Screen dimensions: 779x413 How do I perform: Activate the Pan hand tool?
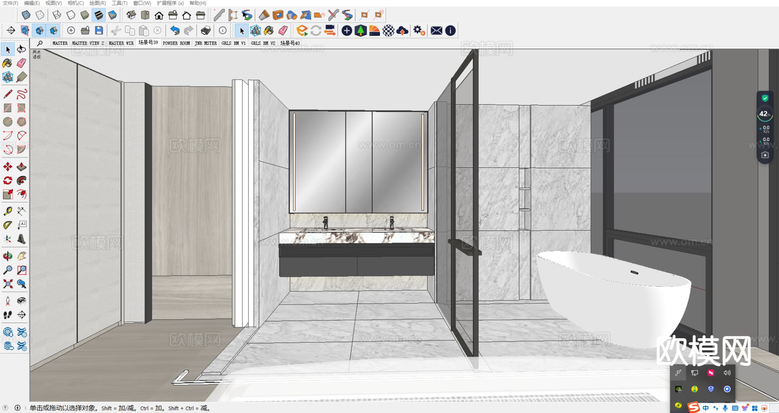point(22,256)
